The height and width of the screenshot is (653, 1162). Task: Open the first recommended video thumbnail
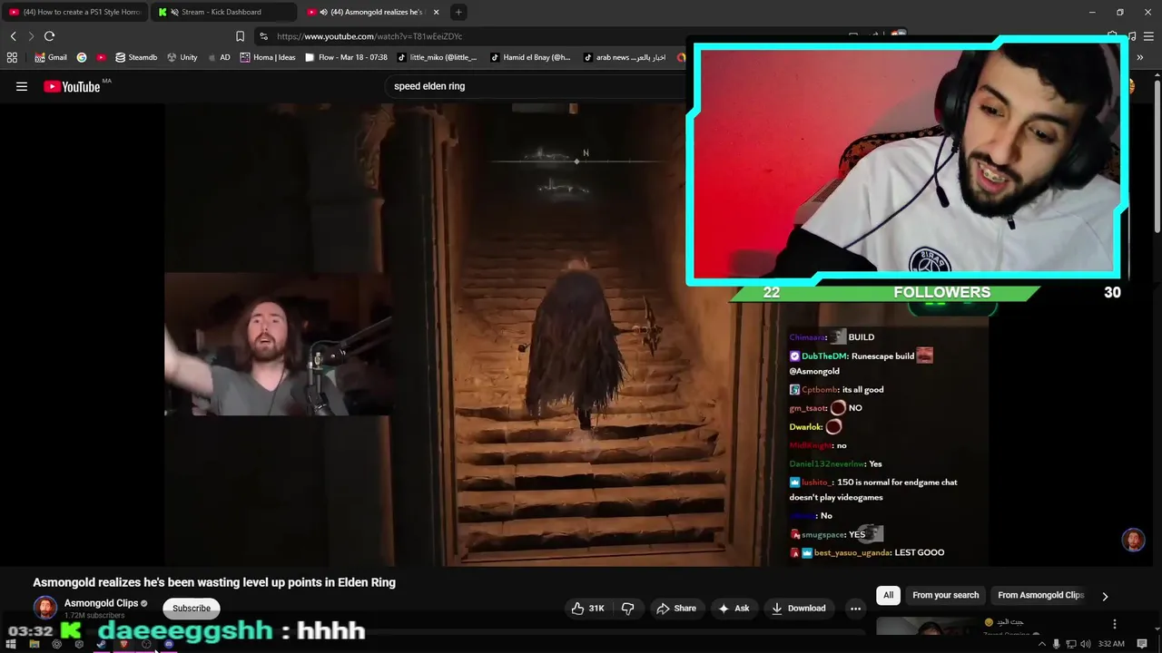[x=928, y=626]
